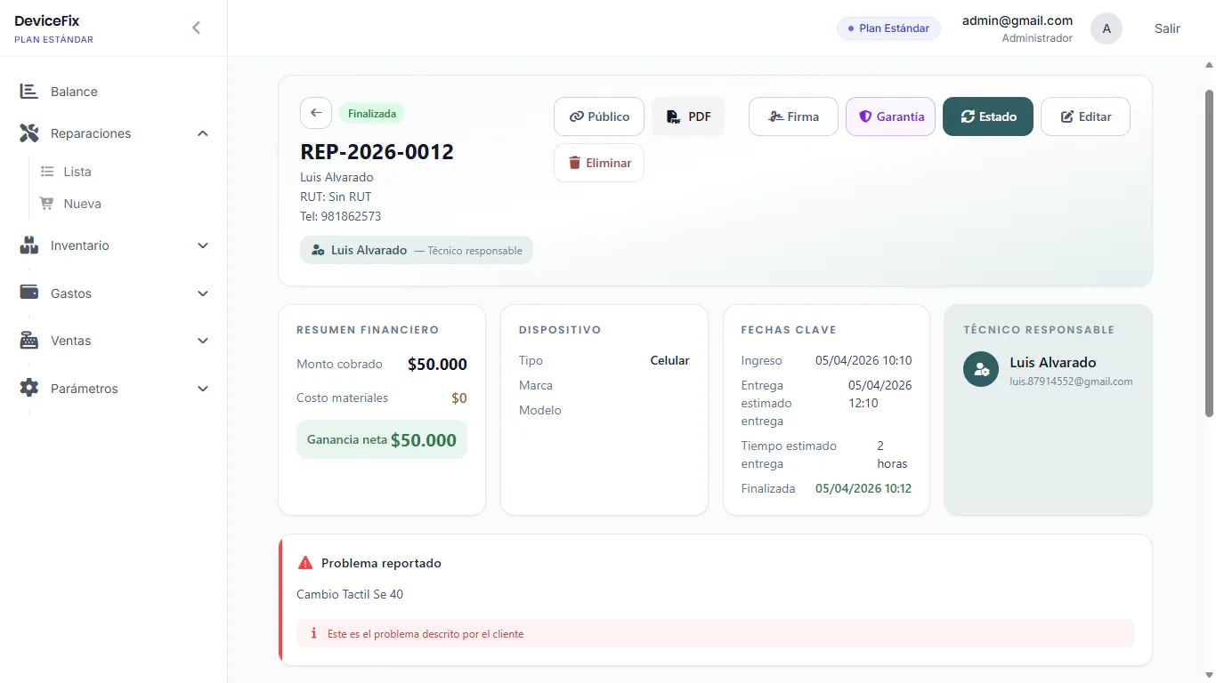Click the Ganancia neta $50.000 box

(382, 439)
